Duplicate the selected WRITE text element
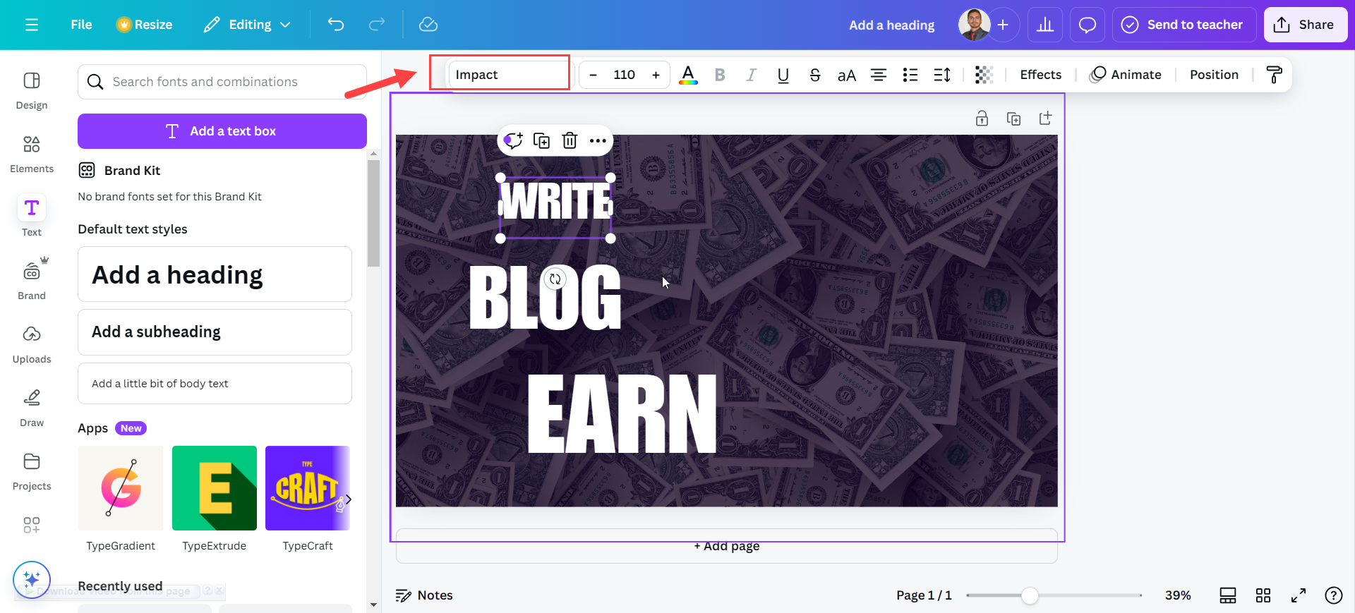Image resolution: width=1355 pixels, height=613 pixels. point(541,141)
